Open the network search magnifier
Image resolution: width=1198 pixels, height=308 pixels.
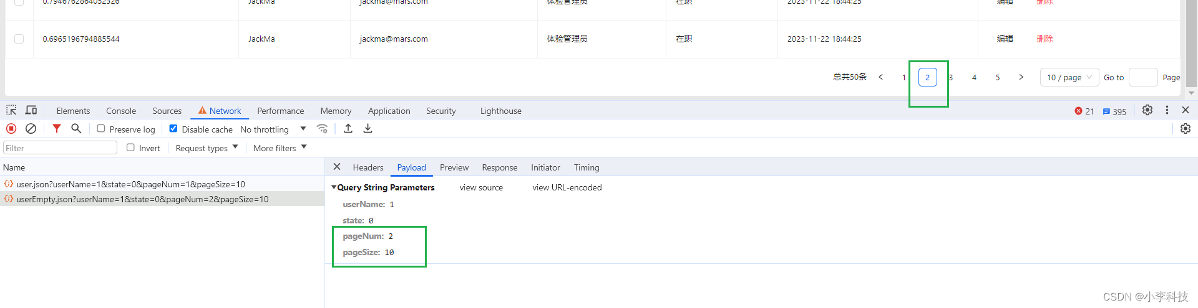76,129
